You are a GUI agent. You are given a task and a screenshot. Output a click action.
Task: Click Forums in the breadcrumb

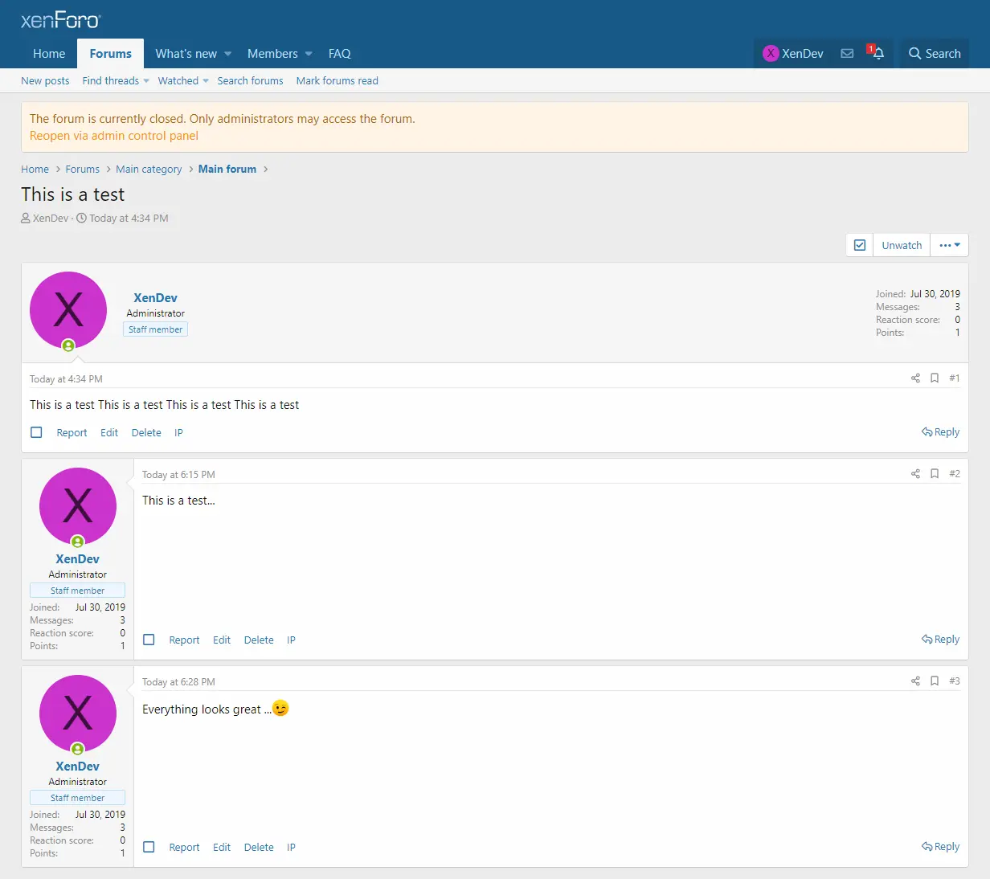pos(83,170)
